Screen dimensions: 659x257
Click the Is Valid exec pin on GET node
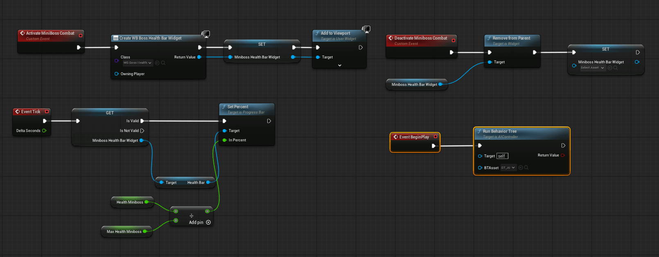(142, 121)
